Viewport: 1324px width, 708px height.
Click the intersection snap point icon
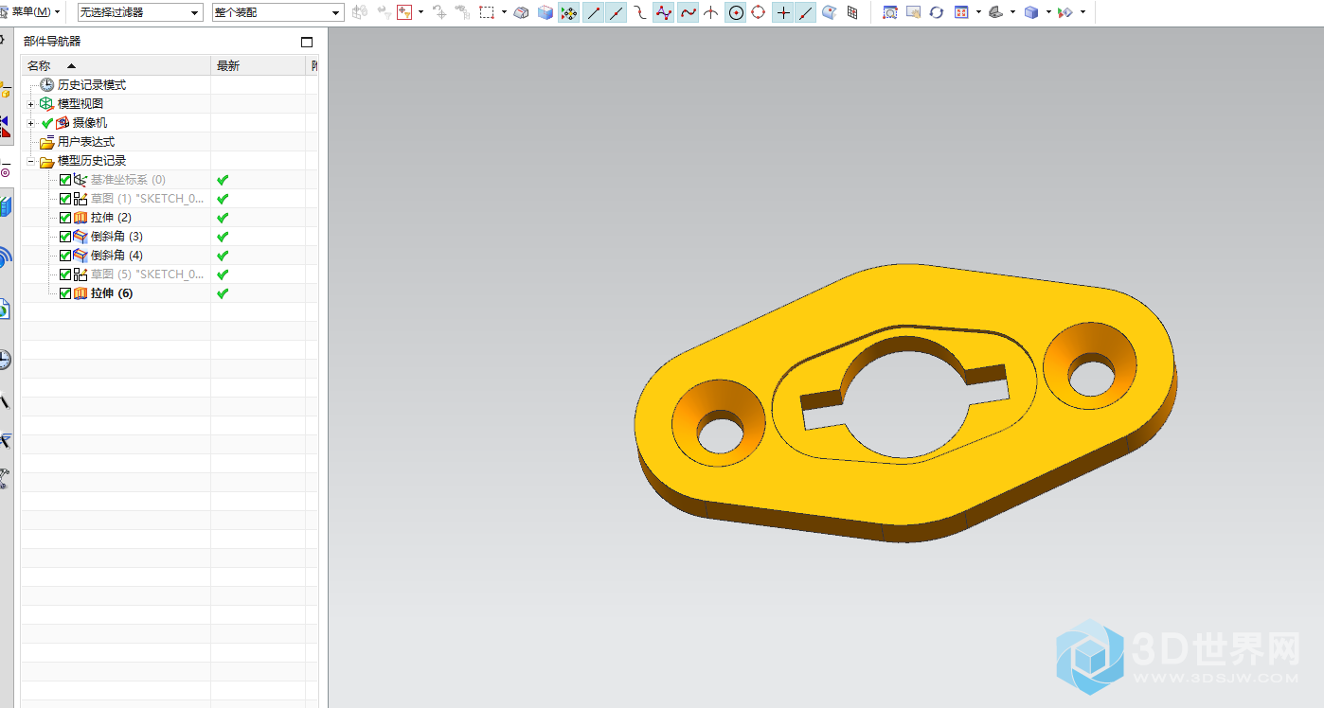tap(711, 13)
